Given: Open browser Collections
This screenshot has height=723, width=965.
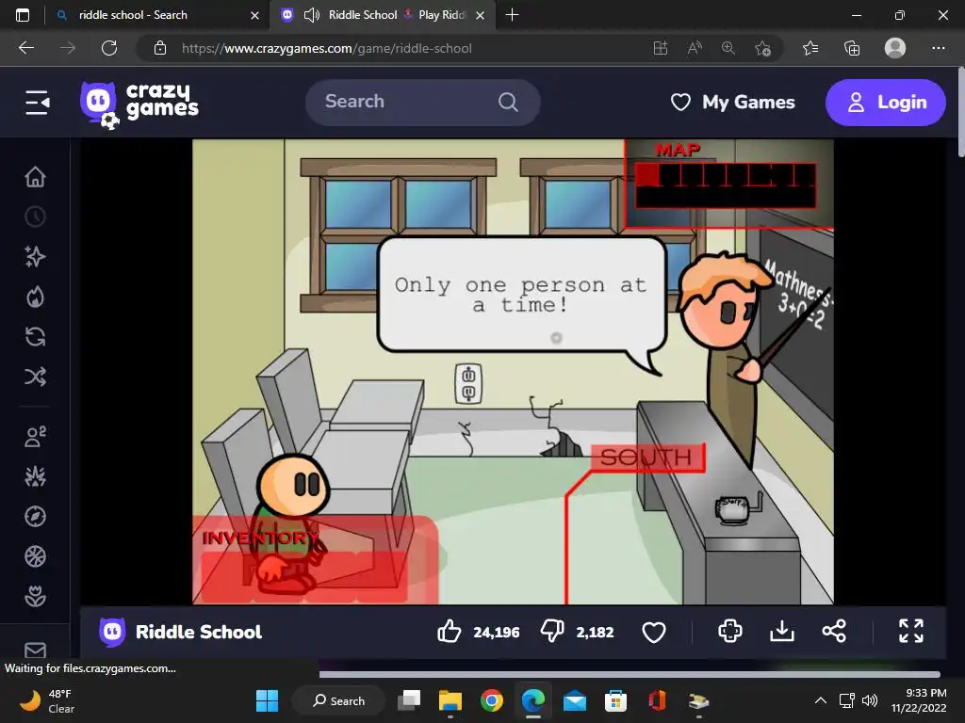Looking at the screenshot, I should tap(852, 48).
